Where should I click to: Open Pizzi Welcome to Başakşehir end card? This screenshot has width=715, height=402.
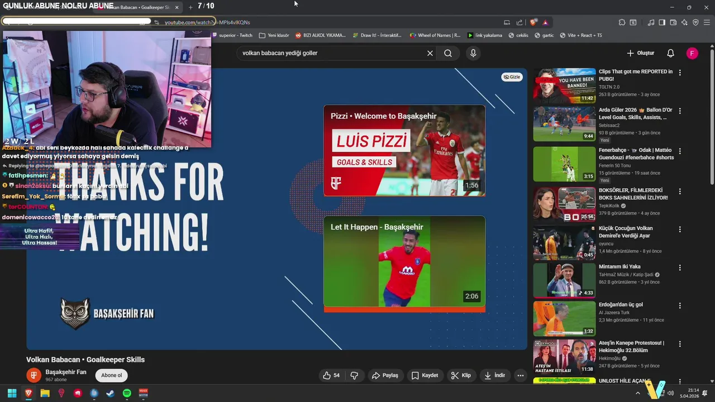404,150
